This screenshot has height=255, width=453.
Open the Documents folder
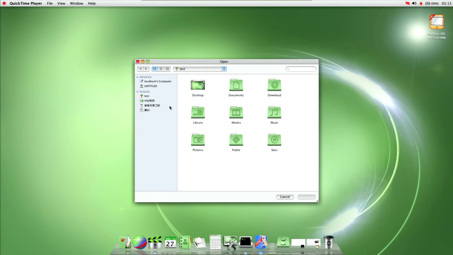[x=236, y=85]
